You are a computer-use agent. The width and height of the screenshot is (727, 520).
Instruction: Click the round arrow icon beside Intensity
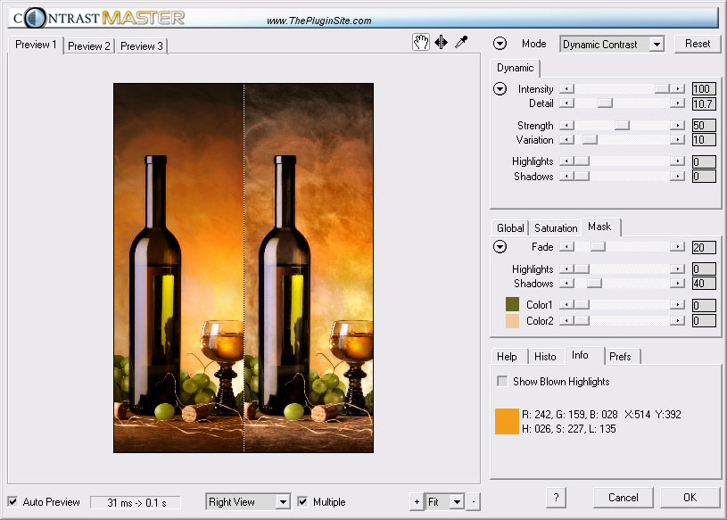tap(500, 89)
